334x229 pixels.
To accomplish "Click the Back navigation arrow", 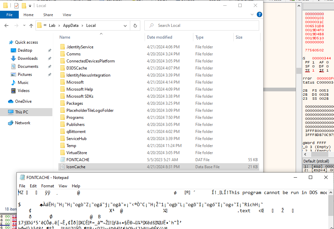I will pyautogui.click(x=6, y=26).
